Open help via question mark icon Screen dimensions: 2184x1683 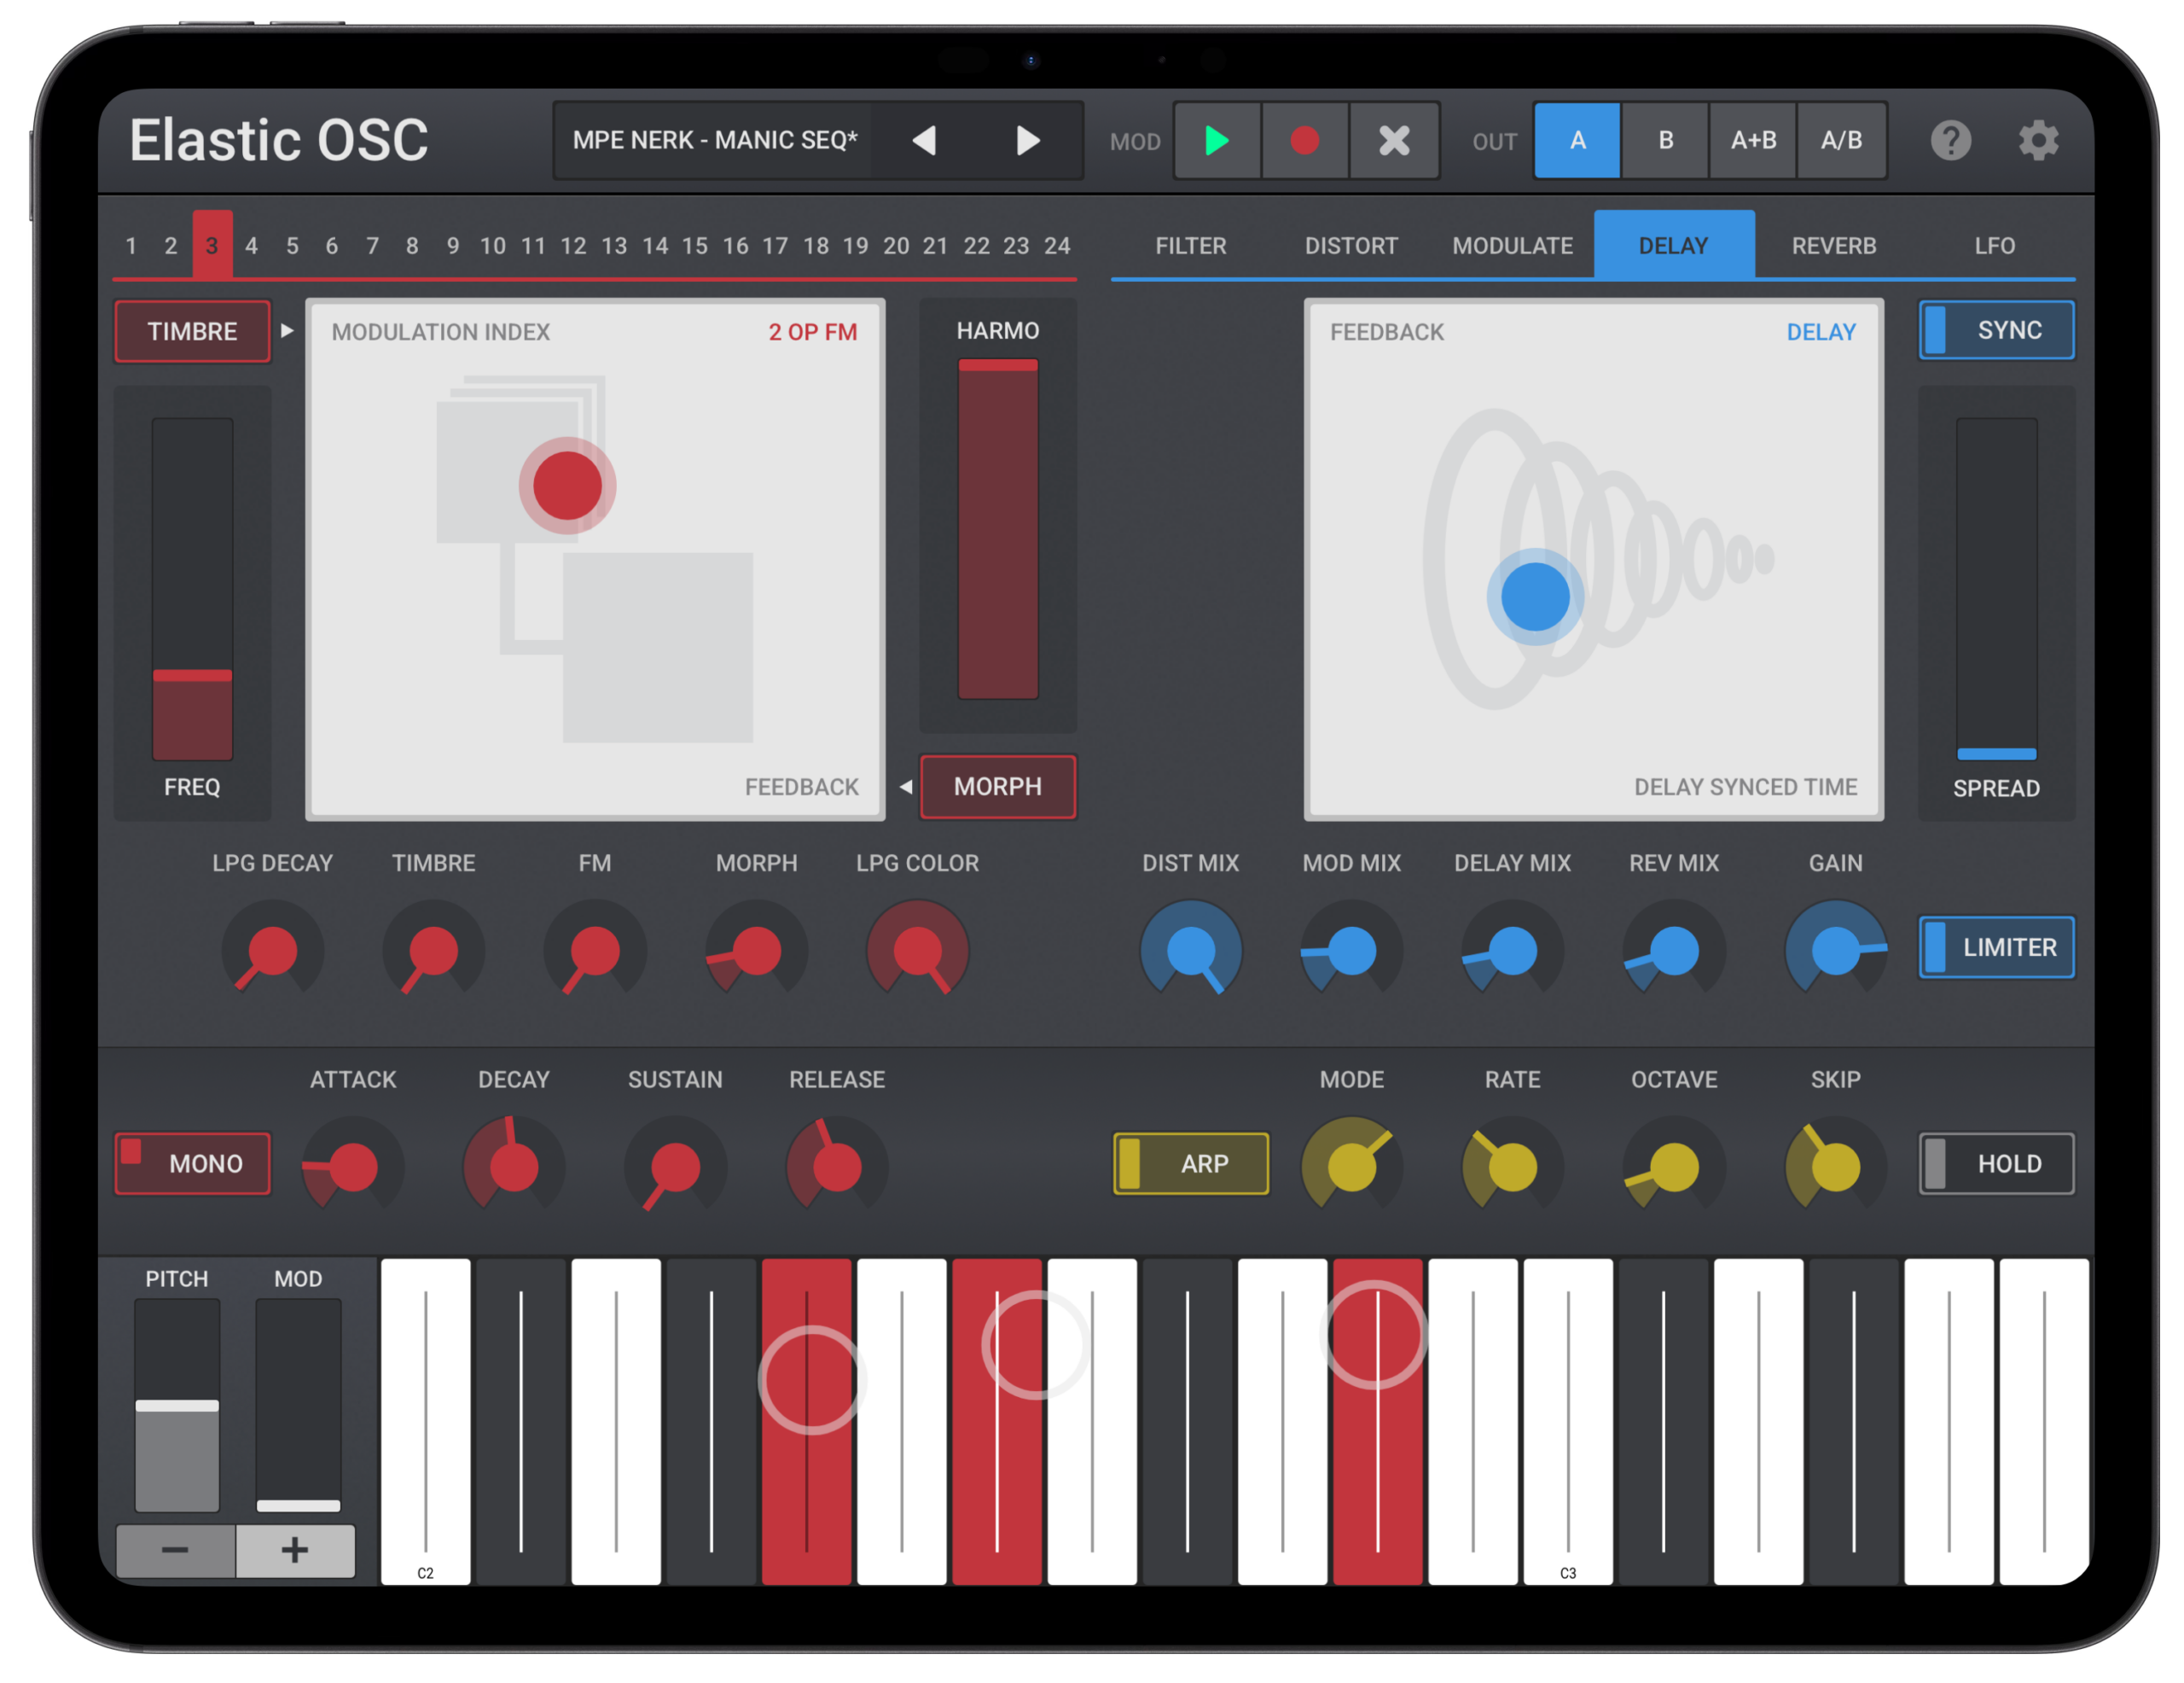coord(1949,141)
